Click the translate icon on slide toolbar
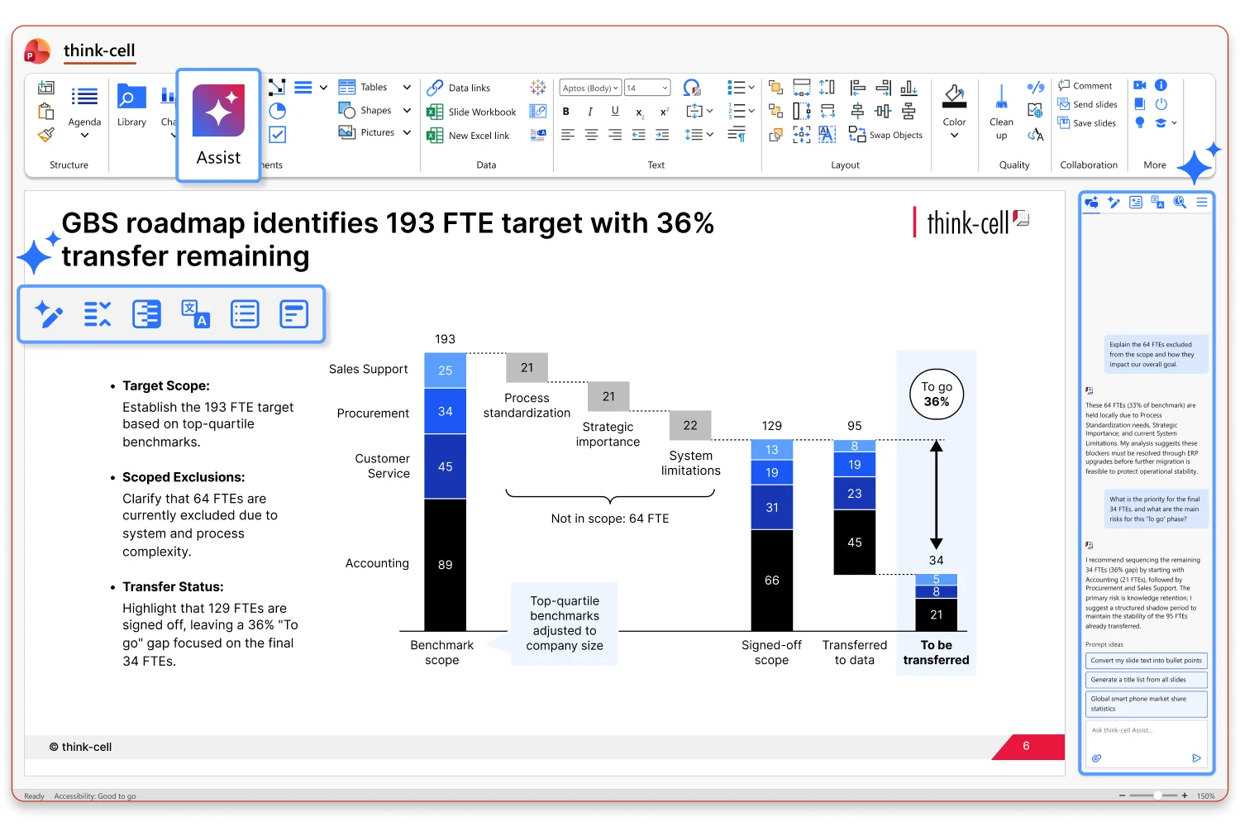 (195, 314)
